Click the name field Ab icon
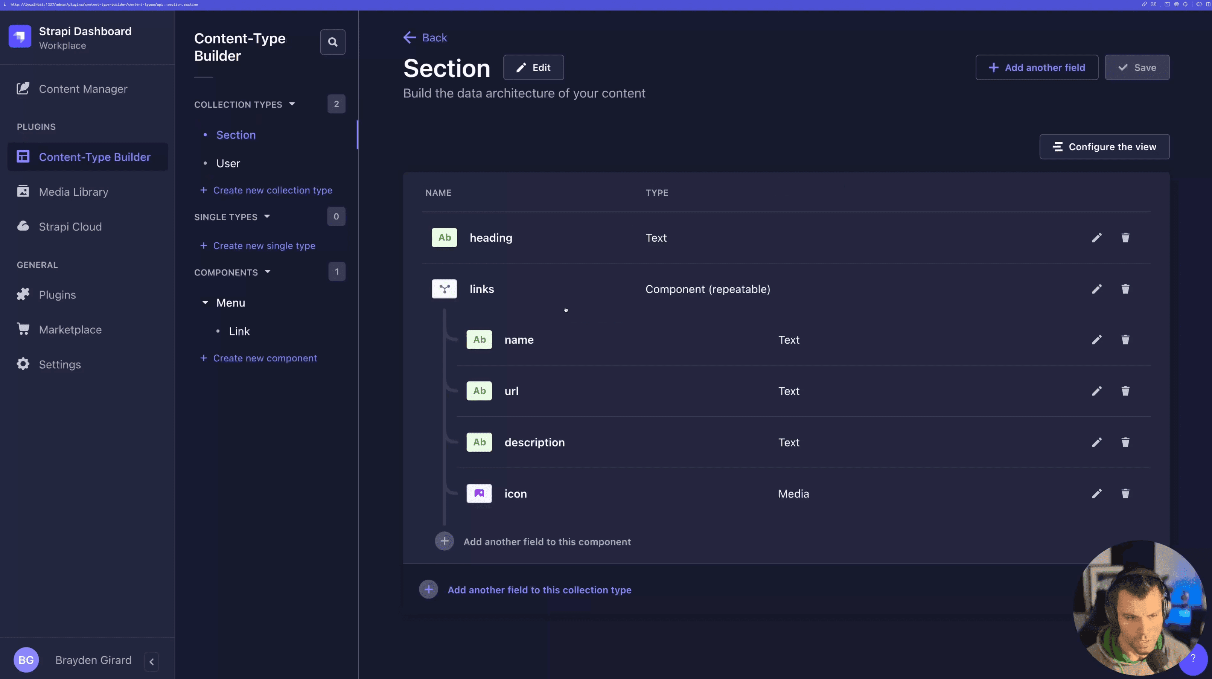 [479, 340]
